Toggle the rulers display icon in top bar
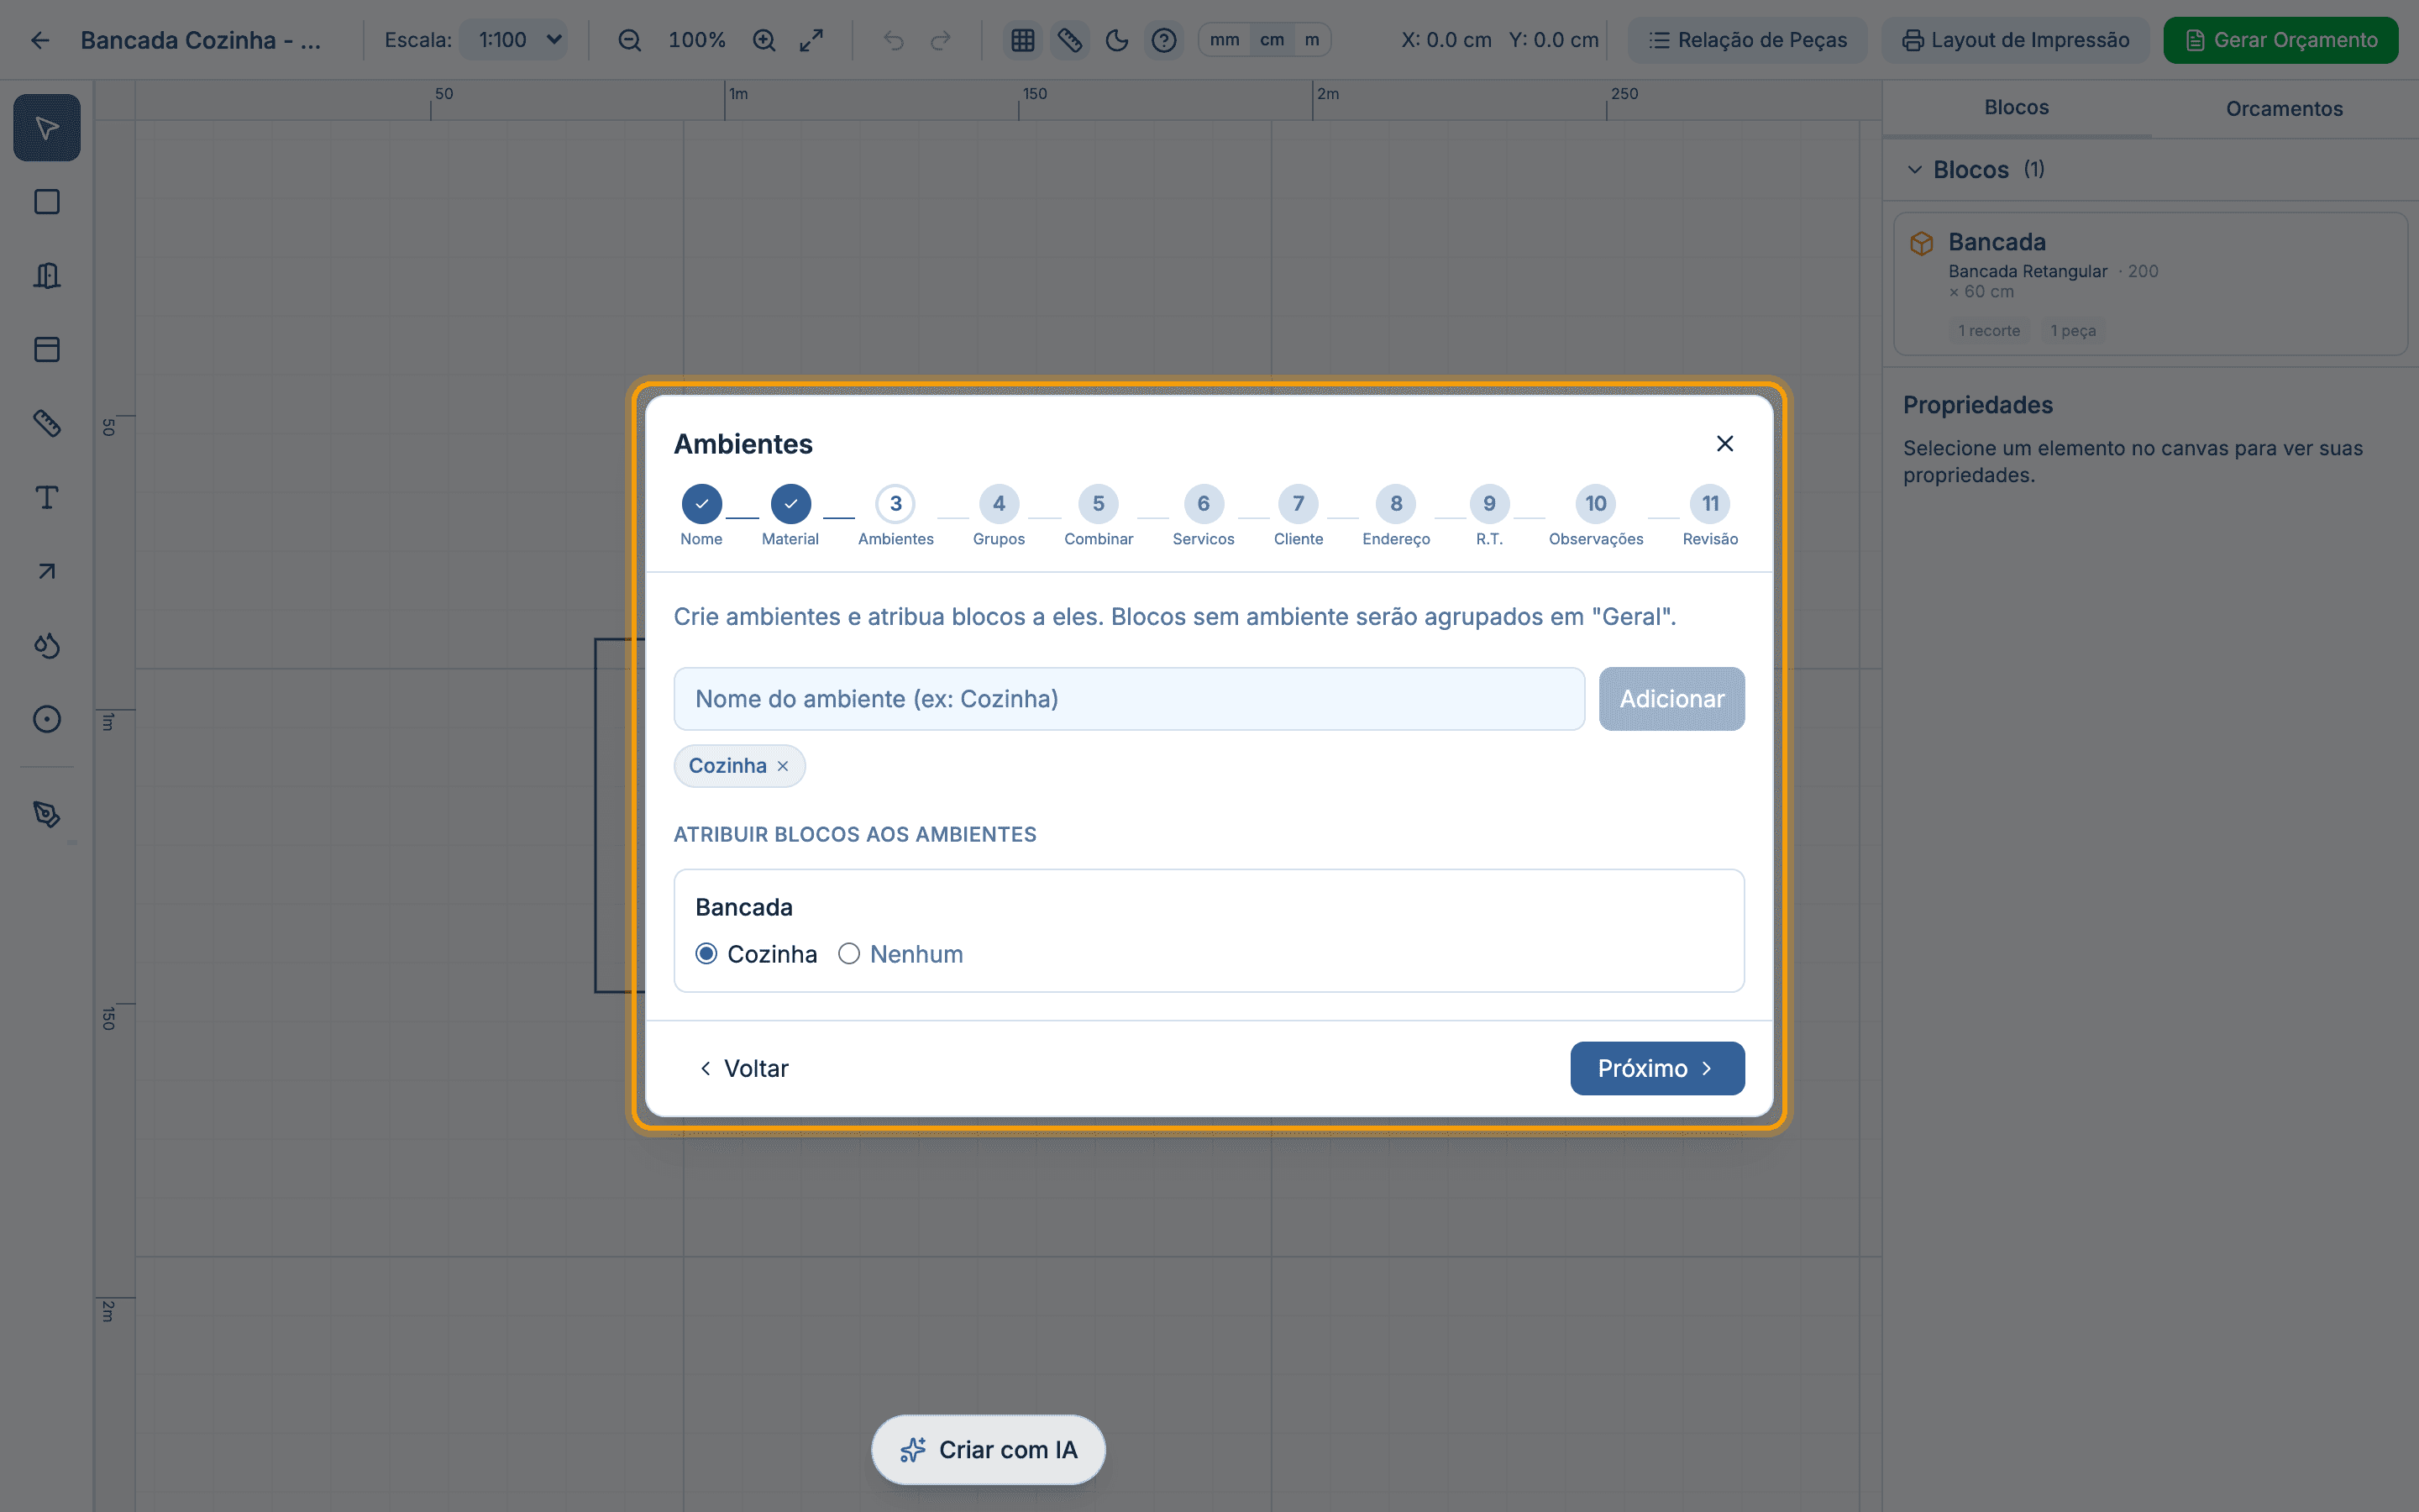 1069,40
